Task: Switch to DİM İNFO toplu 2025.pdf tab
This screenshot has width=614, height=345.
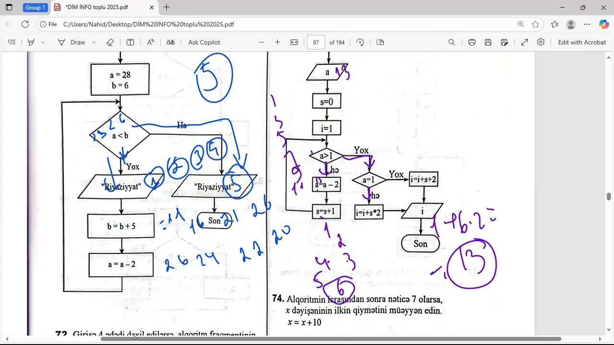Action: (x=97, y=7)
